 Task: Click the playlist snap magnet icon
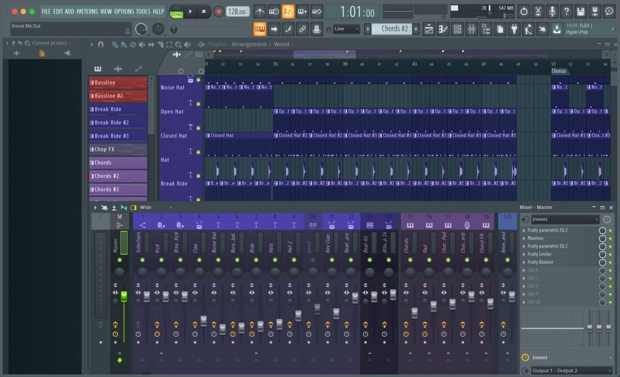coord(101,45)
